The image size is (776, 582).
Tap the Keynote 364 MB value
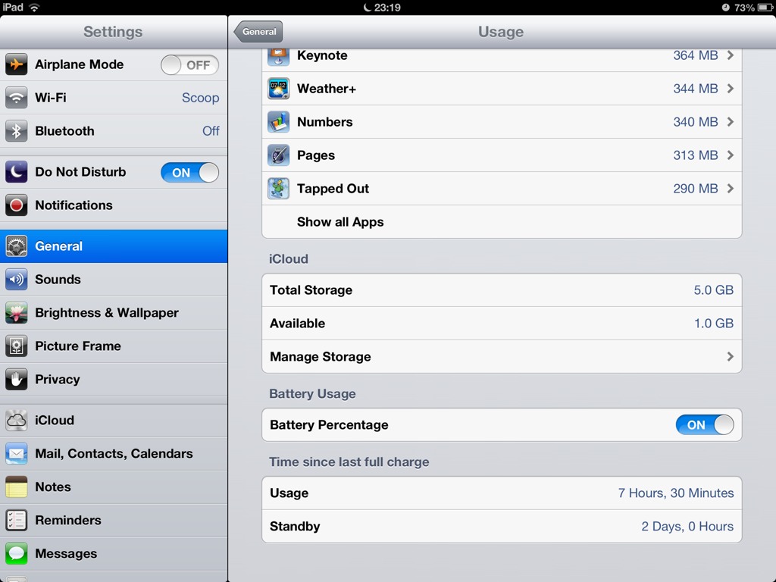(696, 55)
